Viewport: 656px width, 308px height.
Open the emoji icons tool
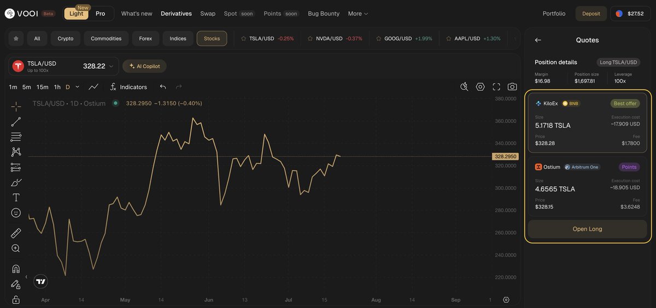(x=16, y=212)
